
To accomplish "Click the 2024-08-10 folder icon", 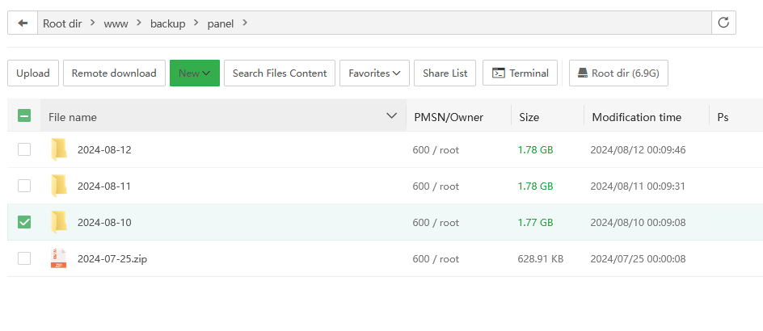I will click(x=58, y=222).
